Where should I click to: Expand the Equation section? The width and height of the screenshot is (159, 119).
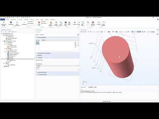coord(36,56)
